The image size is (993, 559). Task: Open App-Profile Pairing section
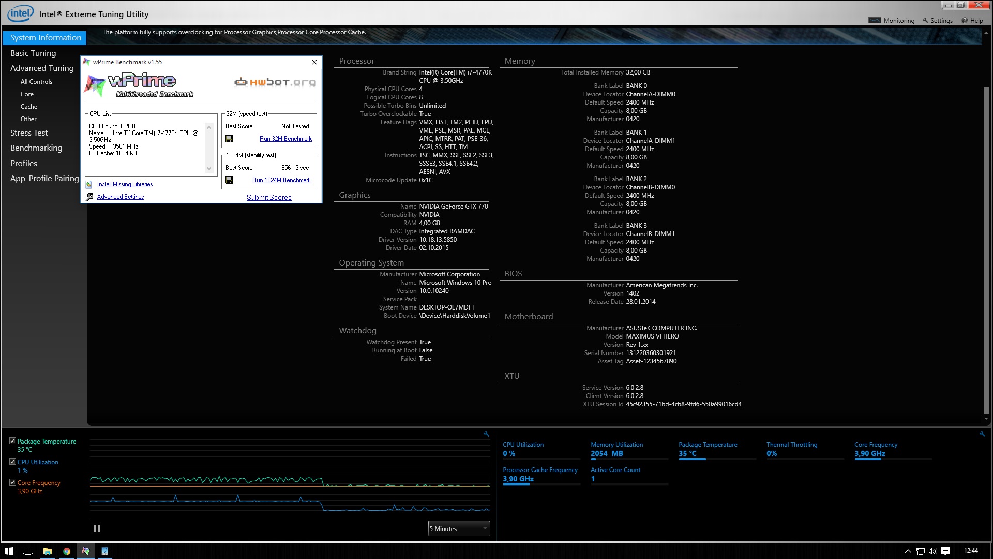[x=44, y=178]
